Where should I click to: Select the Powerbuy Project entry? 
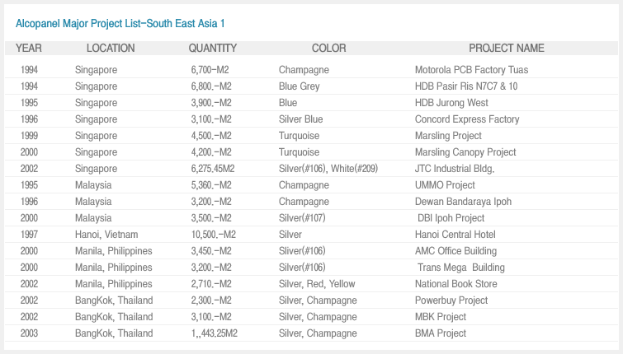(x=451, y=300)
